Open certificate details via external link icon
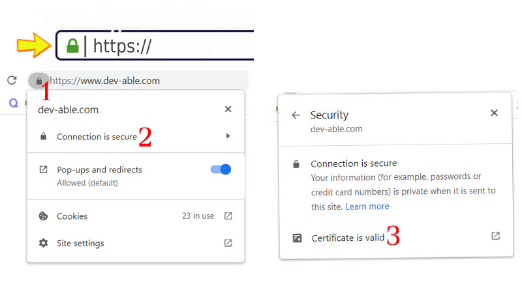522x293 pixels. (495, 236)
